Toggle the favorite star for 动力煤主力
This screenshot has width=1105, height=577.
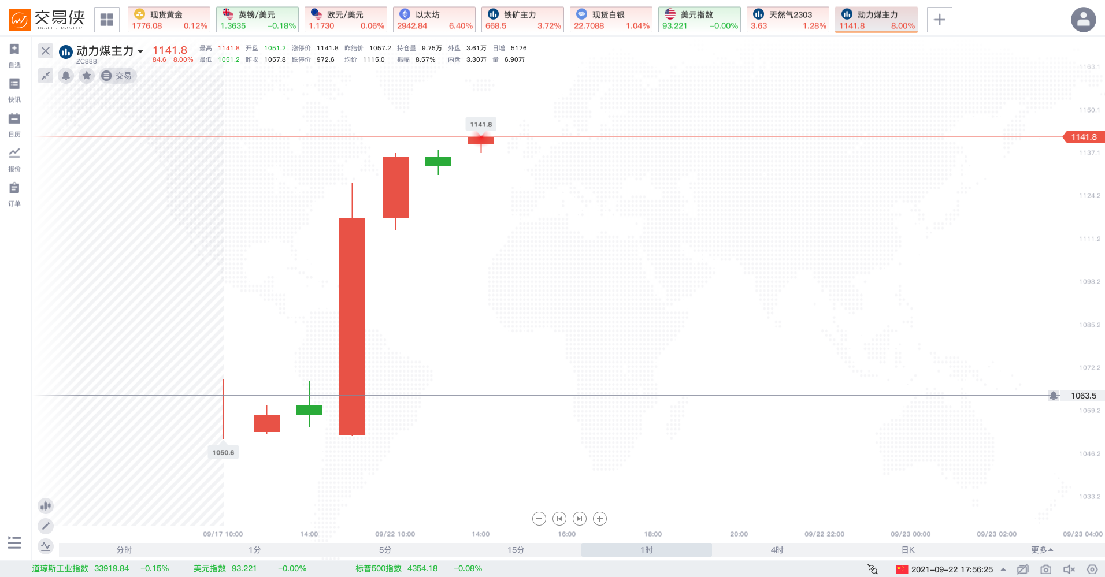(x=87, y=76)
